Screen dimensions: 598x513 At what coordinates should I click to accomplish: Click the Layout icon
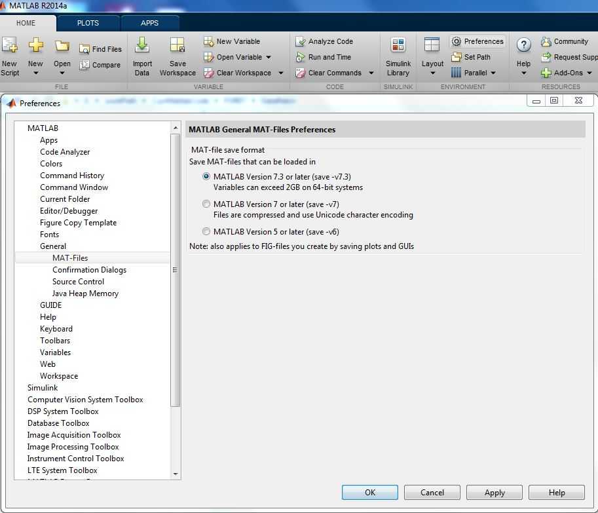pos(432,45)
